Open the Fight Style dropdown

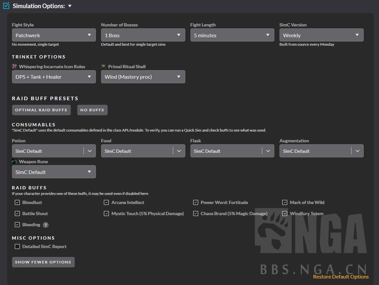click(54, 35)
